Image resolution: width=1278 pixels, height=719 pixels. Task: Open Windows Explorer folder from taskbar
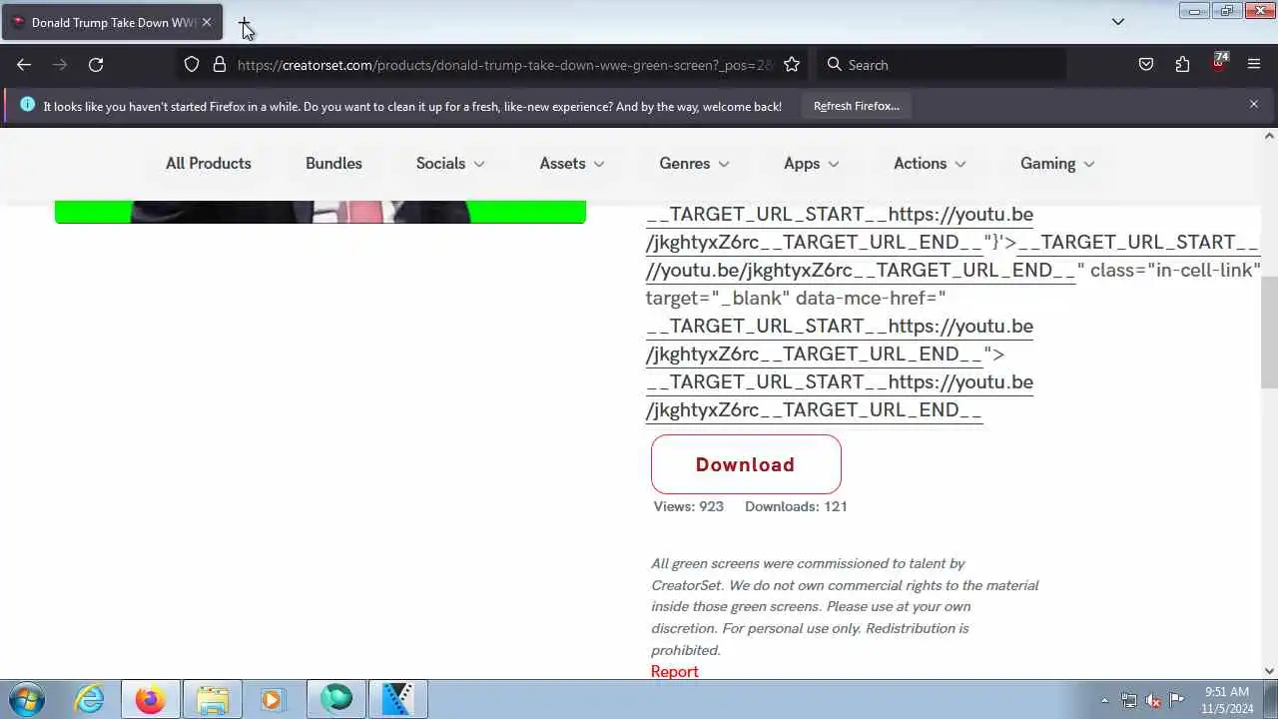[x=212, y=699]
